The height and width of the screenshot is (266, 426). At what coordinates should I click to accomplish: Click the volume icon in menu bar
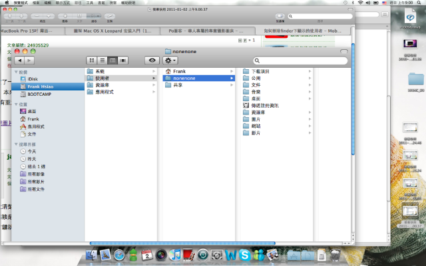368,3
